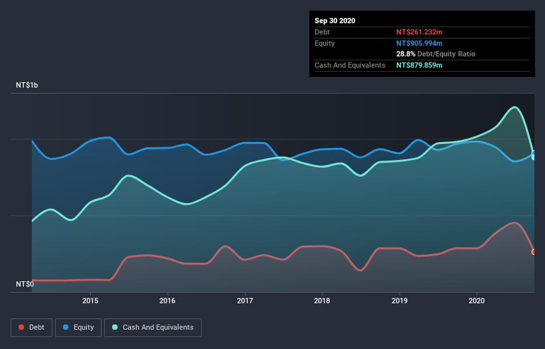545x349 pixels.
Task: Toggle the Cash And Equivalents legend button
Action: [x=153, y=328]
